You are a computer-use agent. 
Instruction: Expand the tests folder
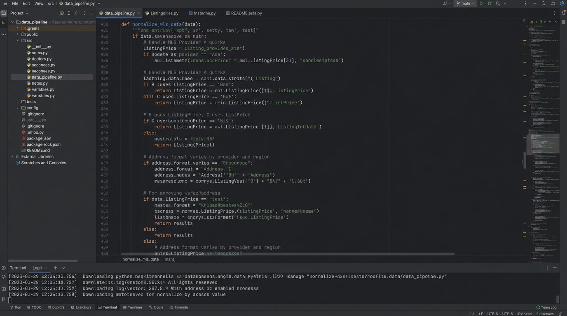point(18,102)
